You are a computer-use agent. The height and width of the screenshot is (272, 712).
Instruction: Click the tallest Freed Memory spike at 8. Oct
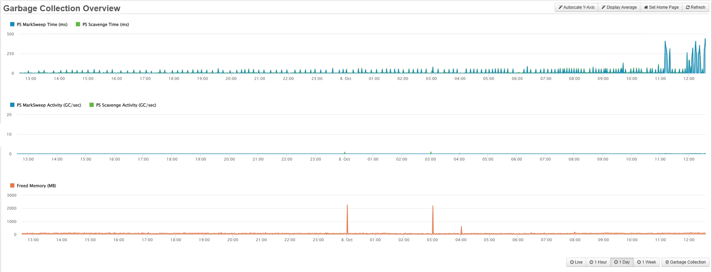(x=347, y=219)
